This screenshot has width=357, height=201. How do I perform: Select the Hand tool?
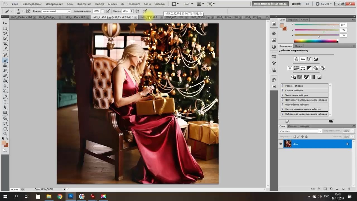tap(5, 128)
